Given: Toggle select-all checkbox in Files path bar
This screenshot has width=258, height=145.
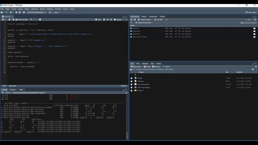Looking at the screenshot, I should 131,70.
